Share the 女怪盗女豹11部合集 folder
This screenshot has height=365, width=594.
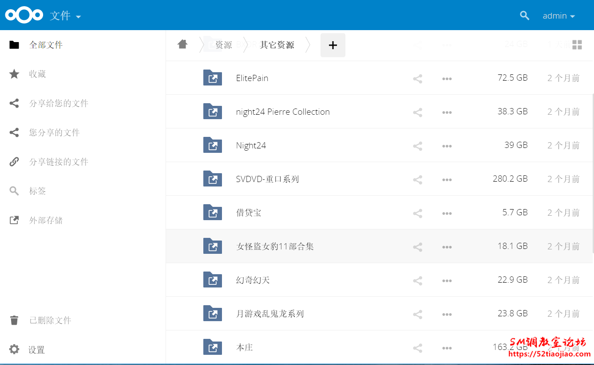[417, 247]
